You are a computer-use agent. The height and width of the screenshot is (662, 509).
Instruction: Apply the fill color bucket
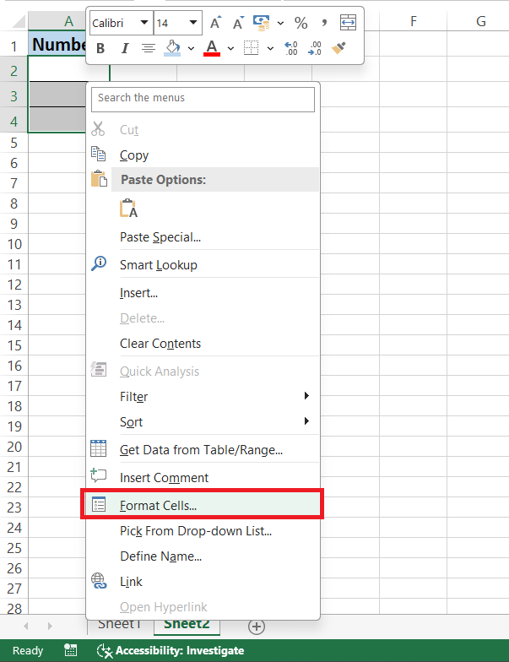click(172, 48)
